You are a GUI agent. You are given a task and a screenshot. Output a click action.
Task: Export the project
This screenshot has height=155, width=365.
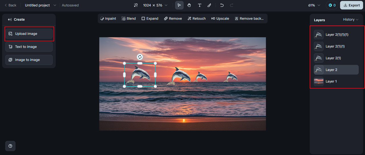click(x=351, y=5)
